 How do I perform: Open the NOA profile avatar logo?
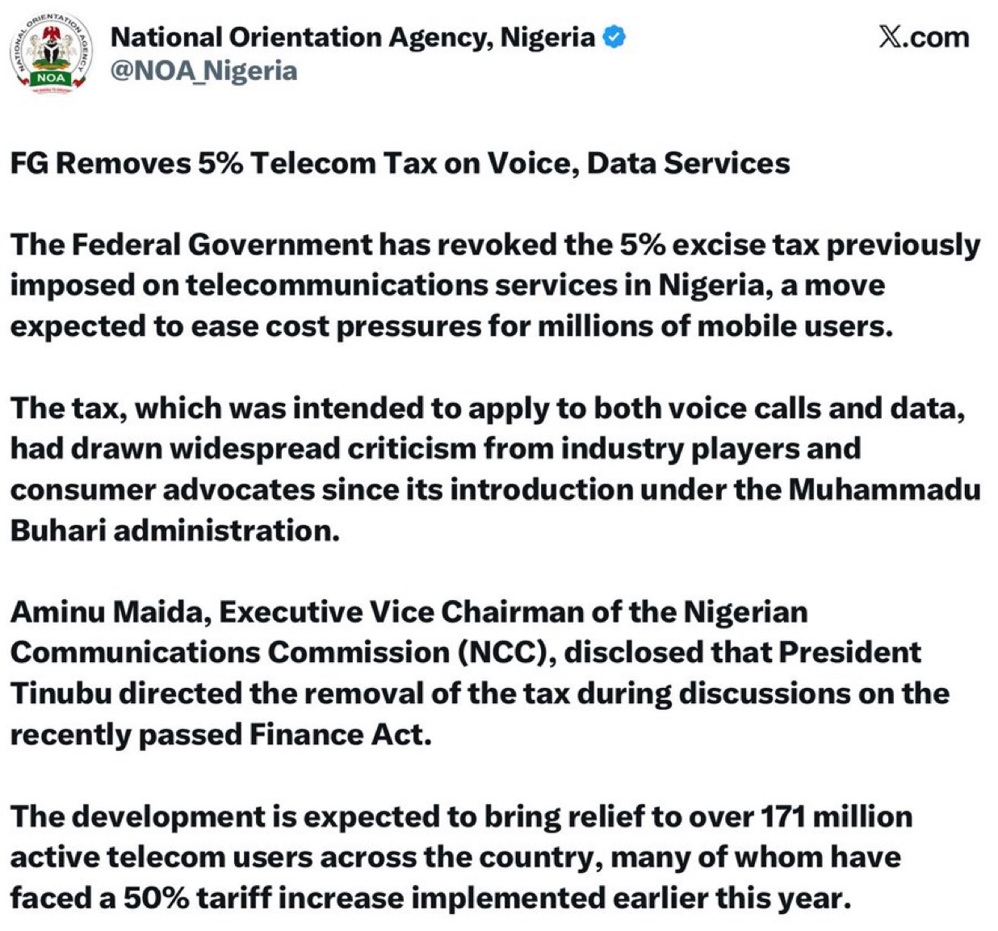(x=51, y=52)
